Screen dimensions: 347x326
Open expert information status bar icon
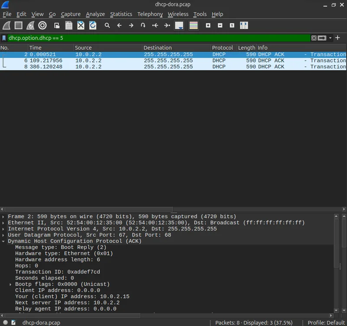tap(6, 323)
